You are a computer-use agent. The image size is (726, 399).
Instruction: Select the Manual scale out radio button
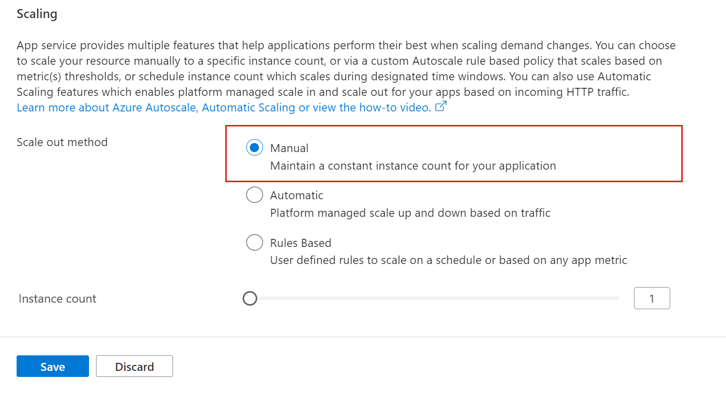coord(254,148)
